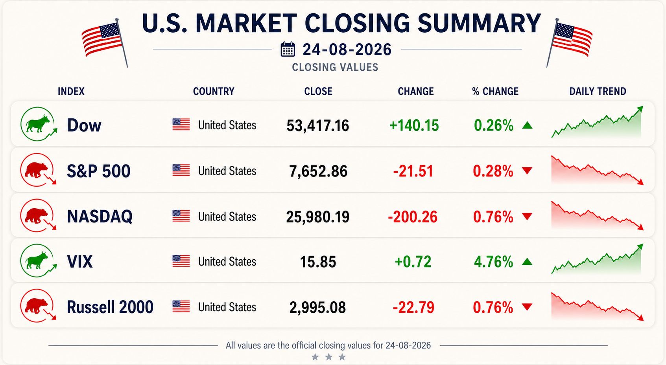
Task: Open the Dow daily trend chart
Action: click(597, 122)
